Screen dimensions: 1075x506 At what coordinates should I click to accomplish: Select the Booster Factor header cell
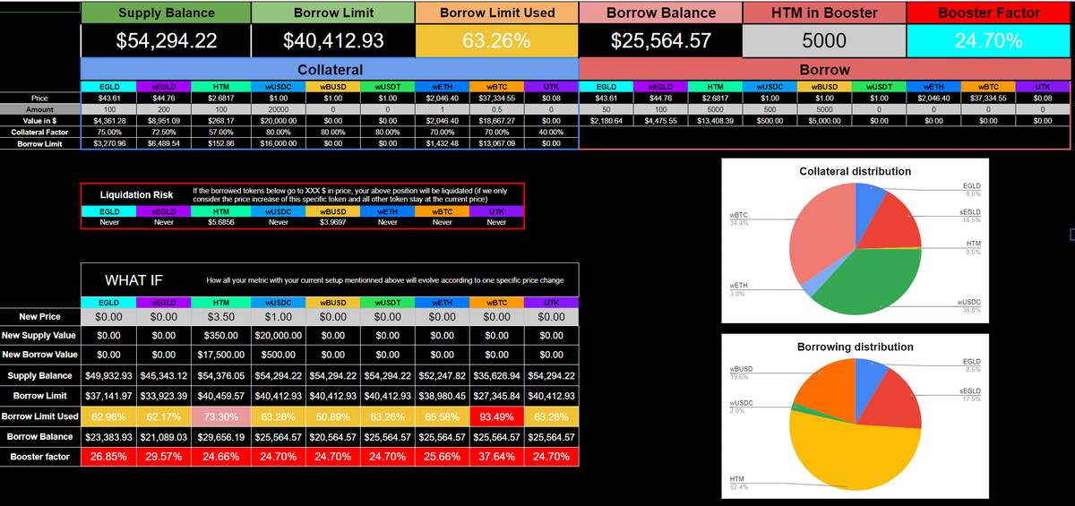989,13
